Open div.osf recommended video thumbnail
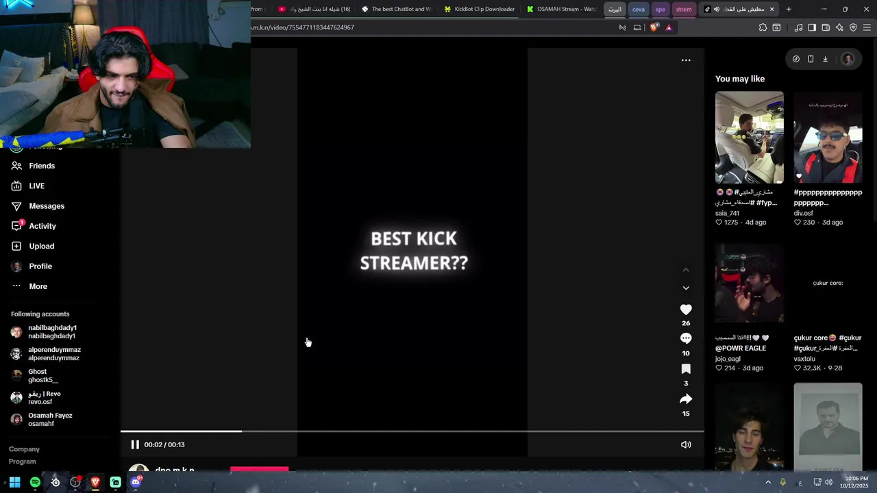The height and width of the screenshot is (493, 877). click(828, 137)
